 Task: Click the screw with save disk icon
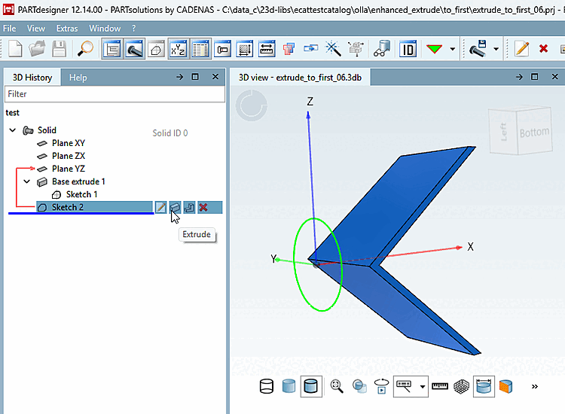click(478, 49)
